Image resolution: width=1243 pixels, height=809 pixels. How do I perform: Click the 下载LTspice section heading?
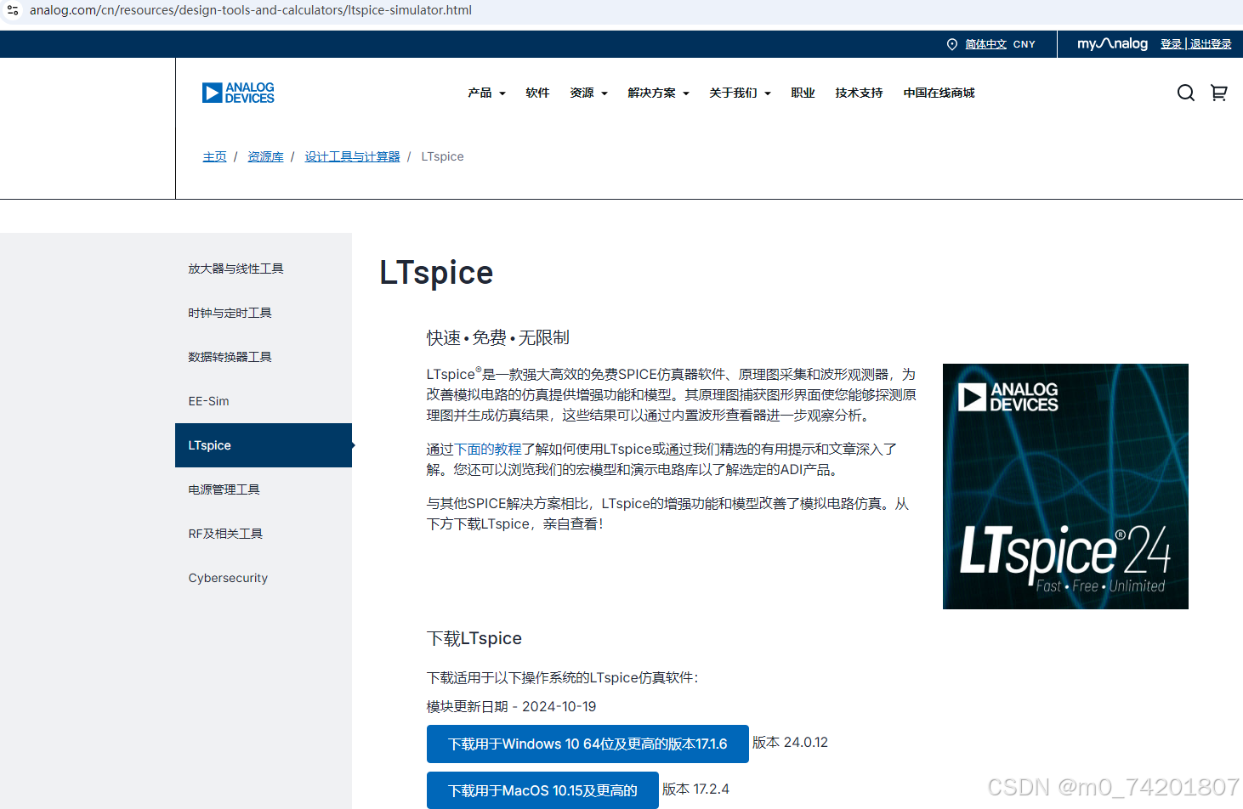coord(474,638)
